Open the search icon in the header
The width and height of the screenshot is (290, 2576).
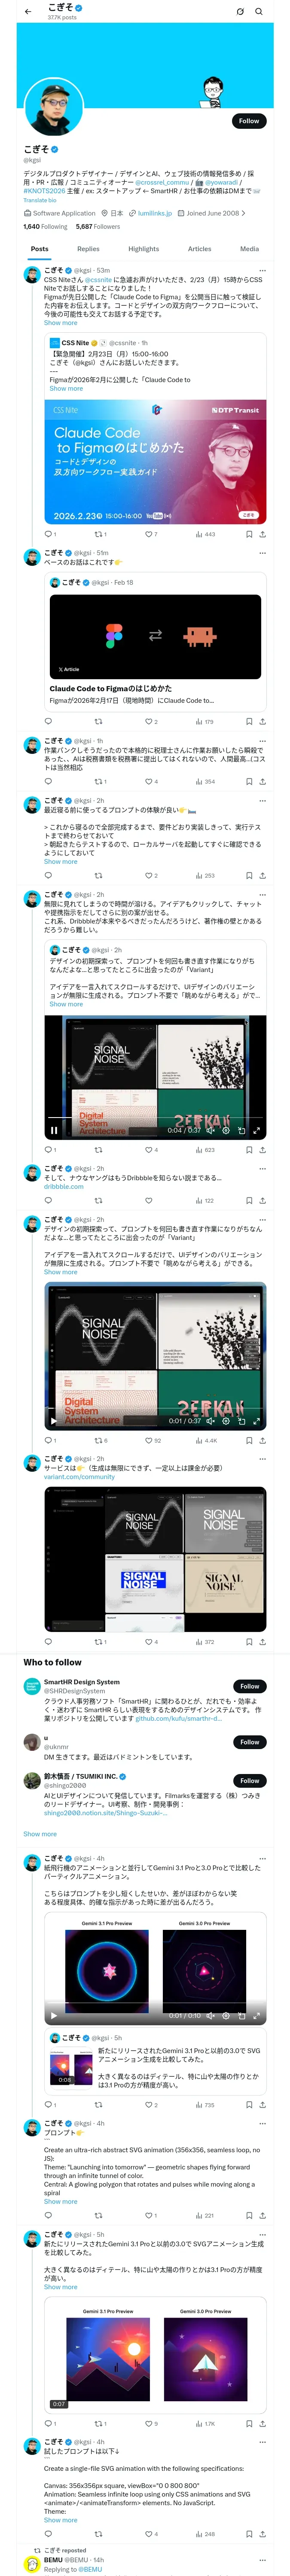pyautogui.click(x=259, y=12)
